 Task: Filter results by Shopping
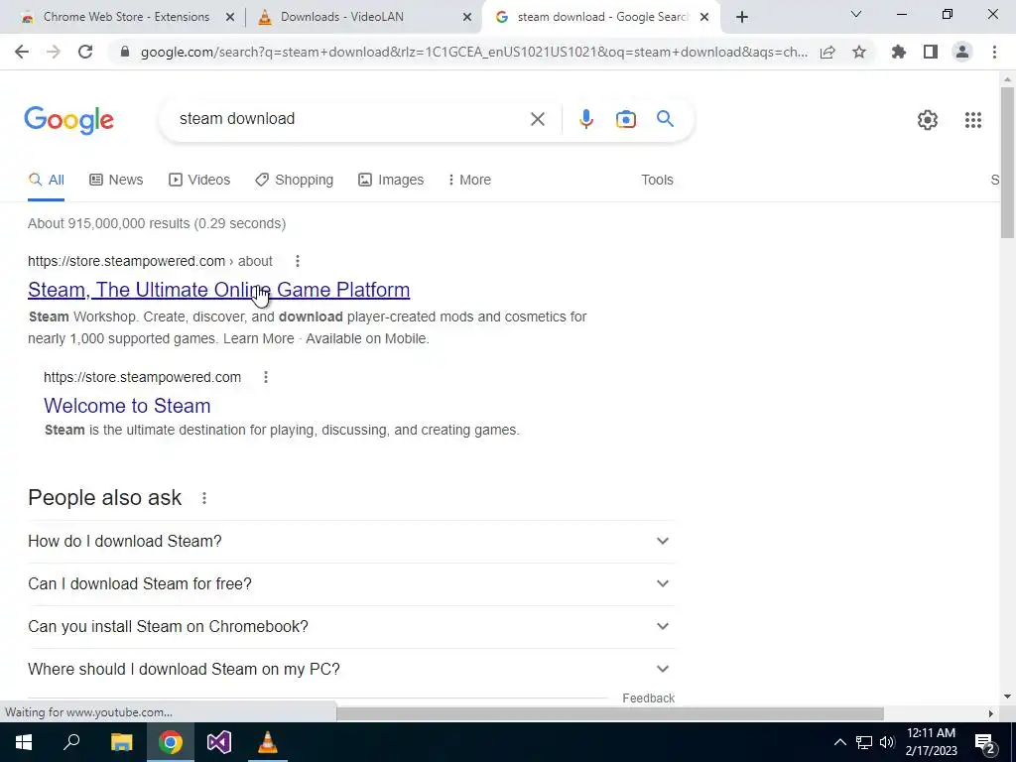pos(294,181)
